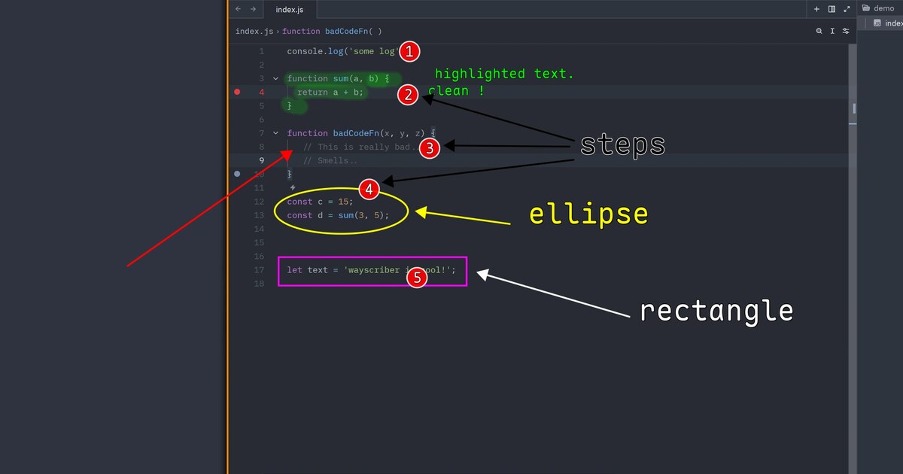This screenshot has width=903, height=474.
Task: Open a new tab with plus icon
Action: pyautogui.click(x=816, y=9)
